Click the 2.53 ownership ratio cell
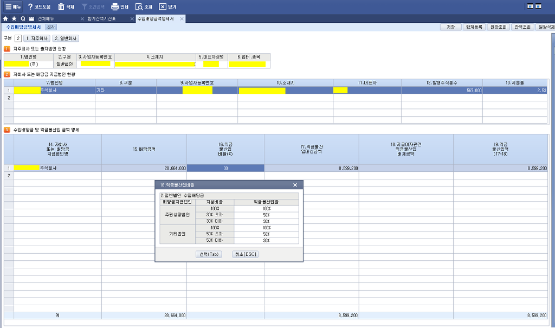Viewport: 555px width, 328px height. (515, 91)
